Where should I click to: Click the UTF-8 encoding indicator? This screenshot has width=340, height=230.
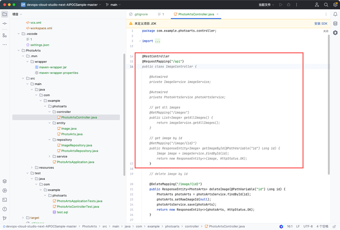click(308, 226)
